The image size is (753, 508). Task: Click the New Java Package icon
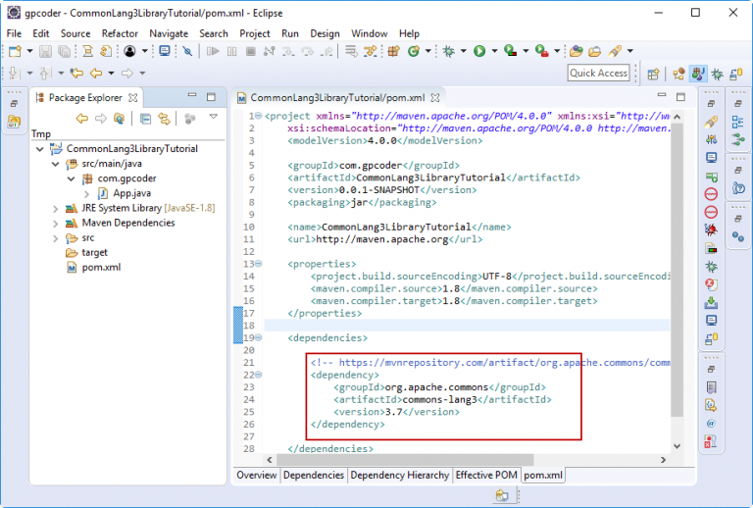(x=394, y=51)
